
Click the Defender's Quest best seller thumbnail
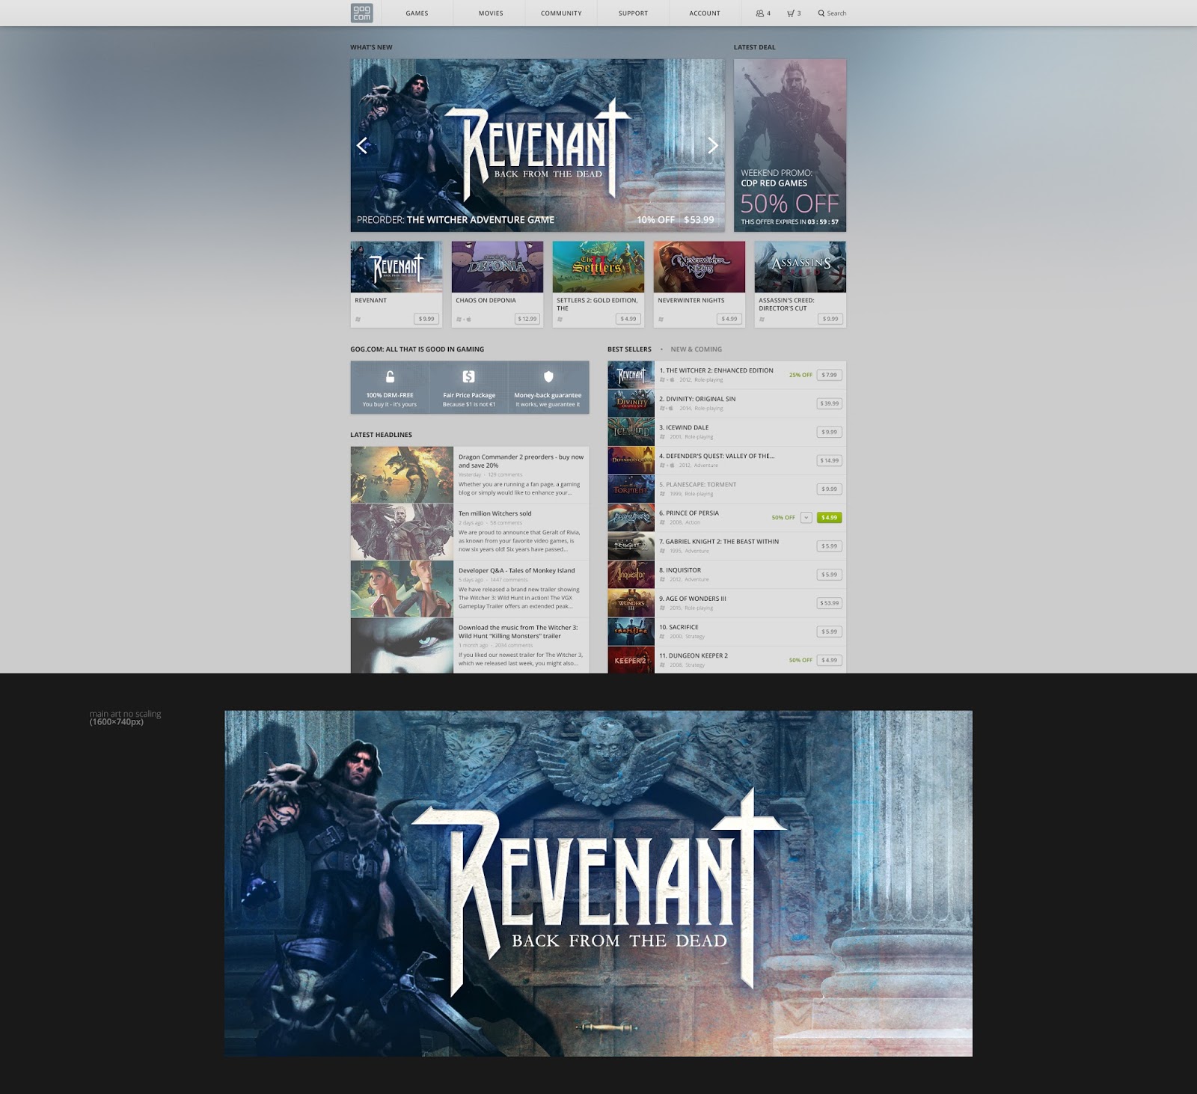631,460
